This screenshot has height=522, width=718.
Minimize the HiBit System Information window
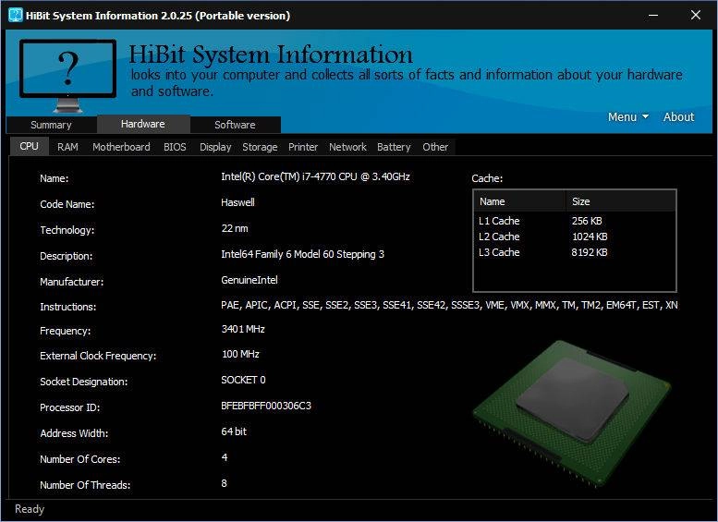point(653,15)
